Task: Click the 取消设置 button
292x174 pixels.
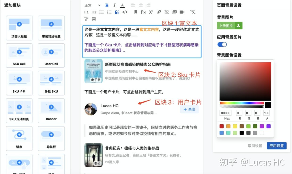Action: tap(255, 146)
